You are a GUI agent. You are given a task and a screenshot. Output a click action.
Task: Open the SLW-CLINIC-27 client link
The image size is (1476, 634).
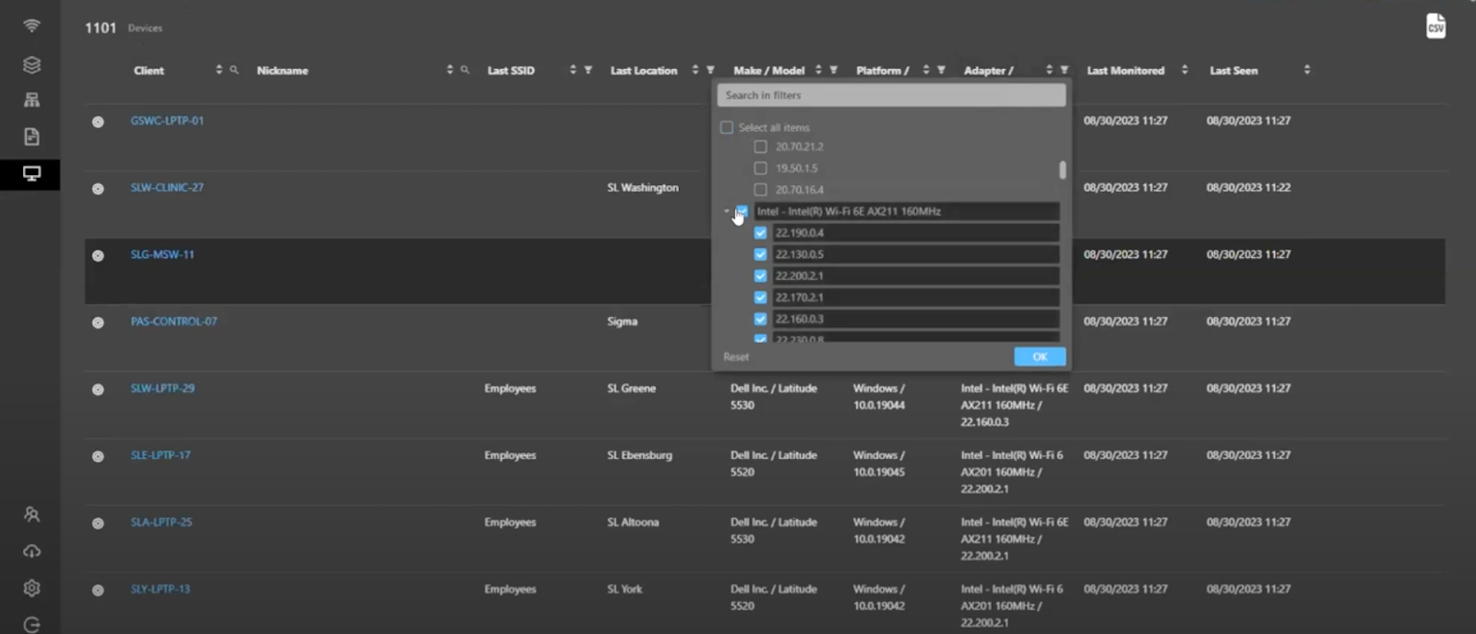167,188
